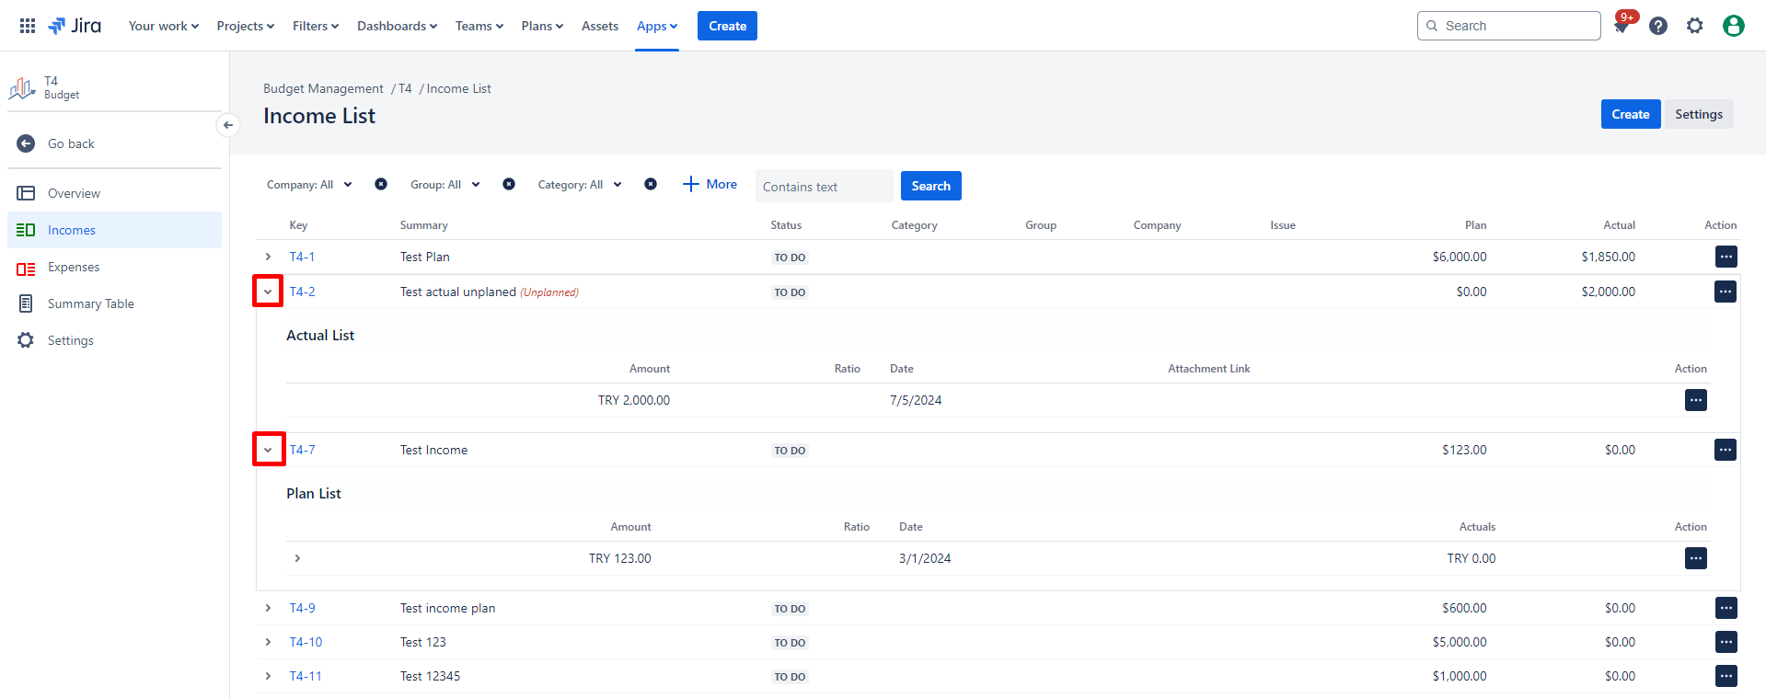Open Assets in the top navigation
The width and height of the screenshot is (1766, 698).
click(x=600, y=26)
